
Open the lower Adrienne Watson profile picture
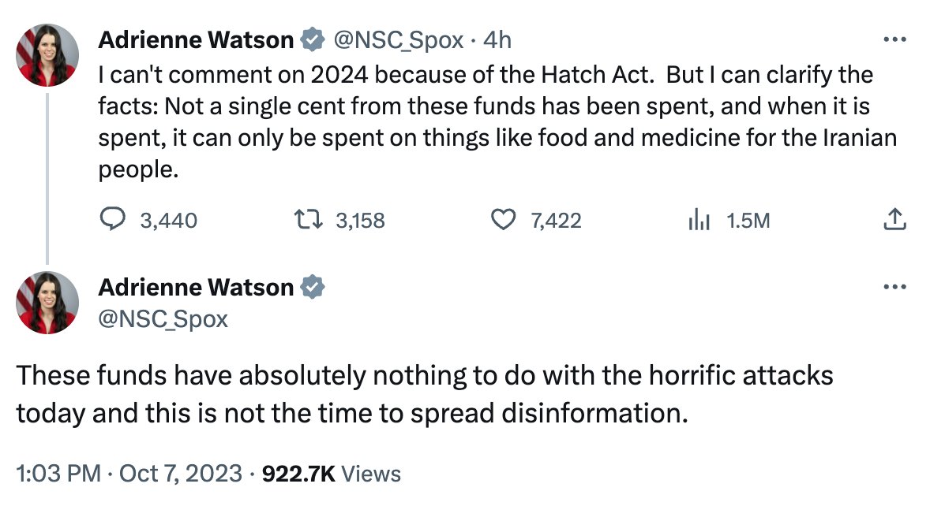(x=47, y=303)
